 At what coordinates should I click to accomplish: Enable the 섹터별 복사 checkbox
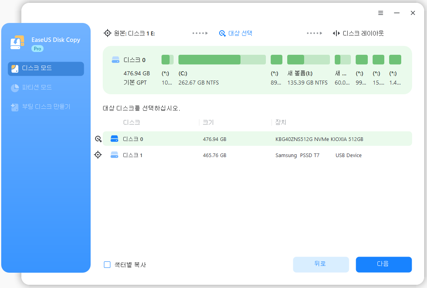pyautogui.click(x=107, y=264)
